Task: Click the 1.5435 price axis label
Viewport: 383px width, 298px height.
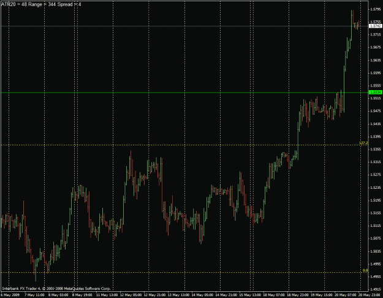Action: (376, 124)
